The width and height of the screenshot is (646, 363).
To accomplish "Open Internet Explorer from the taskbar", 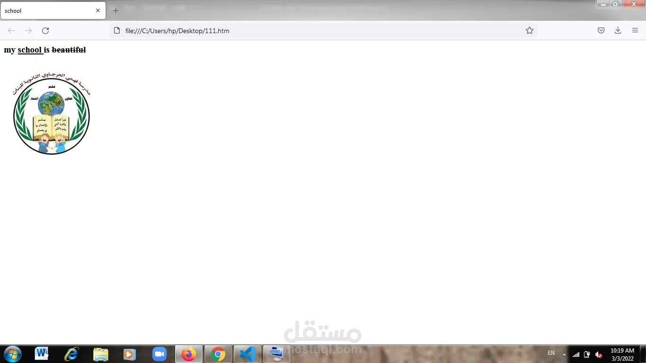I will [71, 354].
